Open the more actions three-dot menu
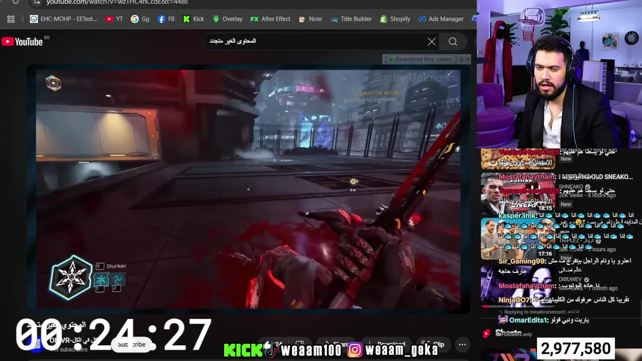Viewport: 642px width, 361px height. [462, 344]
